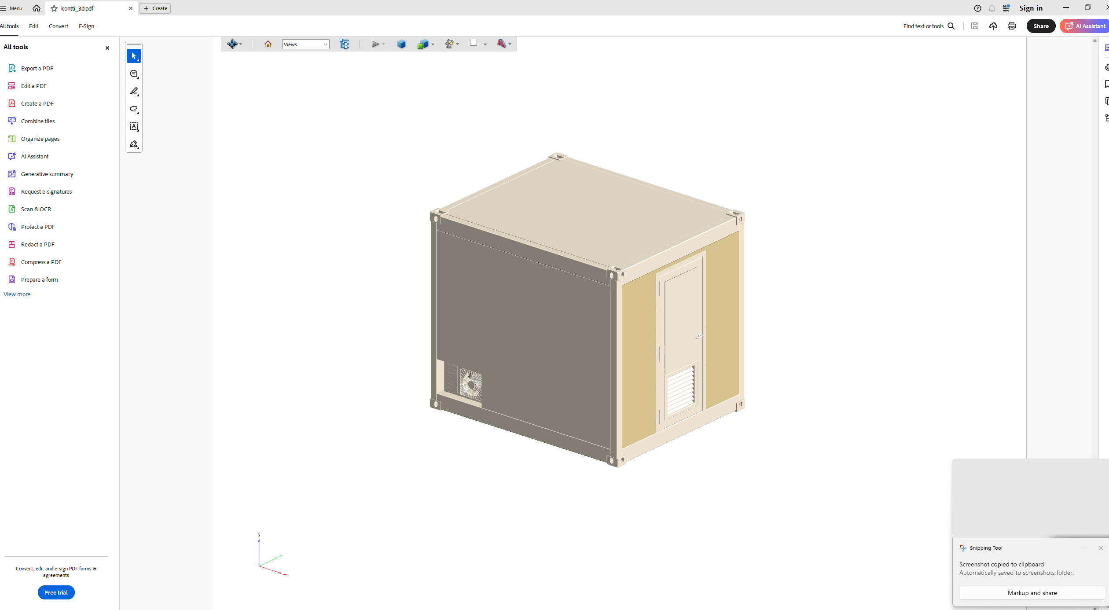The width and height of the screenshot is (1109, 610).
Task: Click the View more link
Action: point(17,294)
